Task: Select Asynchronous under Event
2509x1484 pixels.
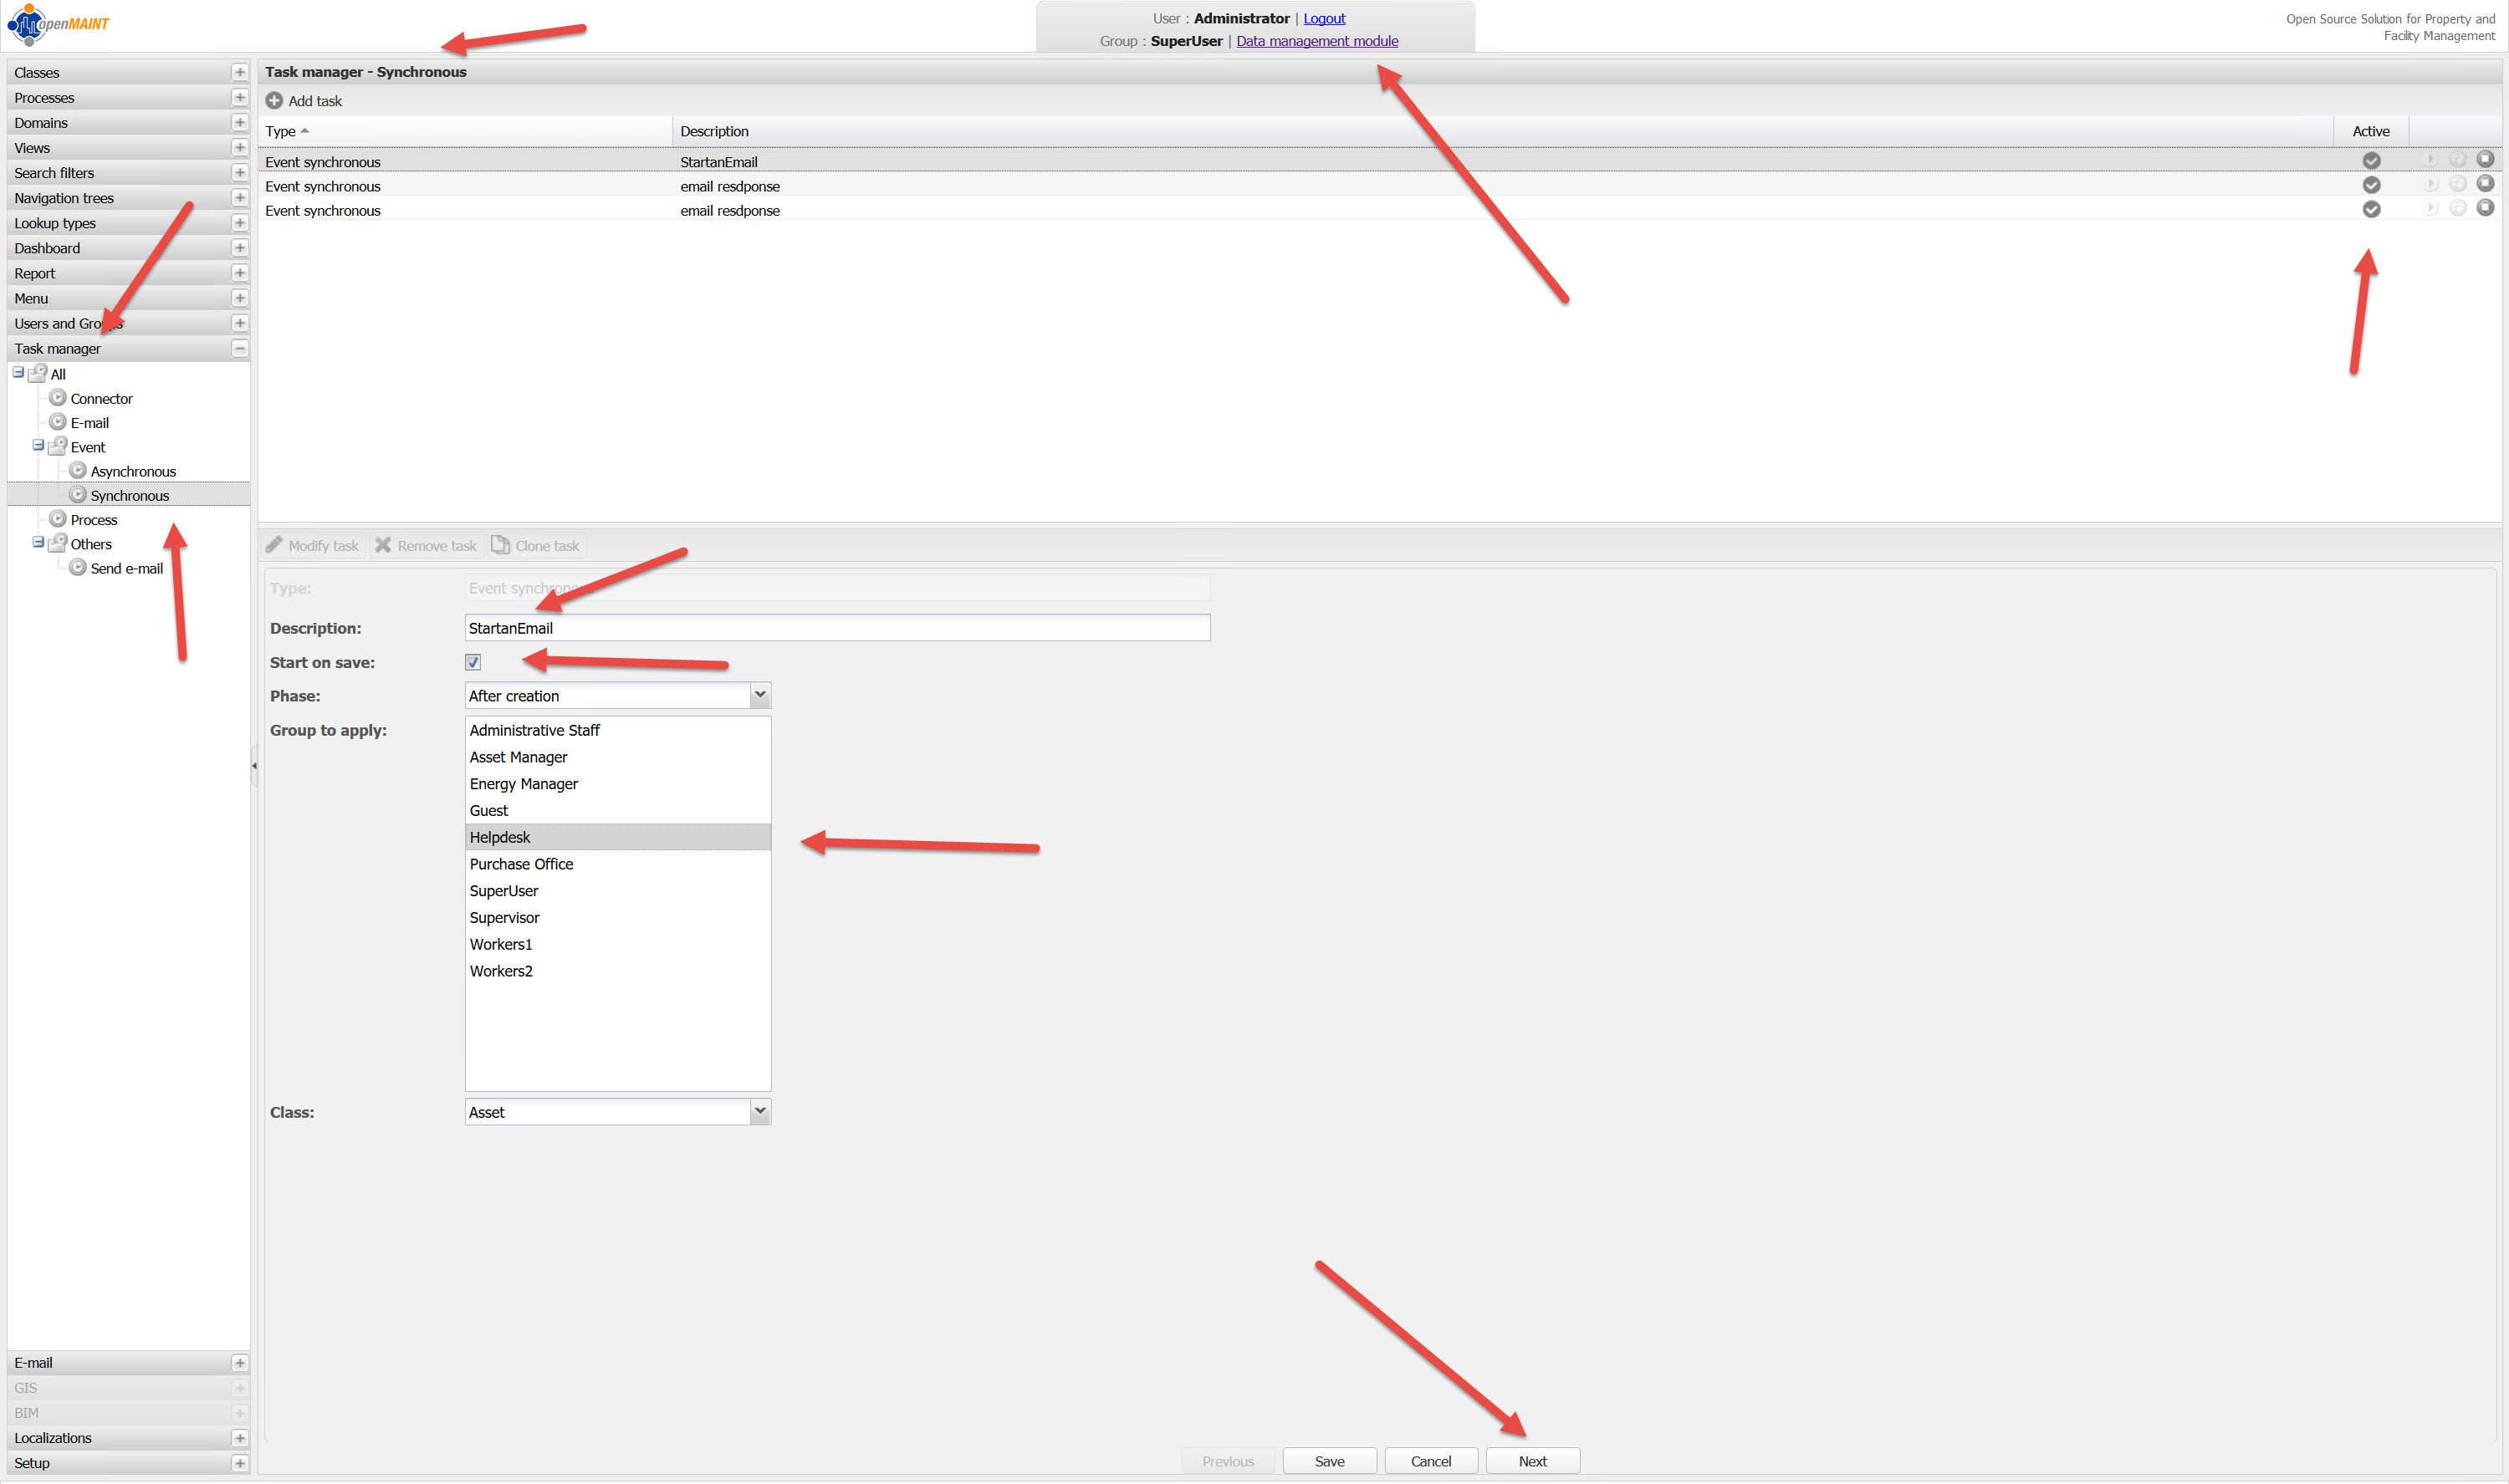Action: pos(132,472)
